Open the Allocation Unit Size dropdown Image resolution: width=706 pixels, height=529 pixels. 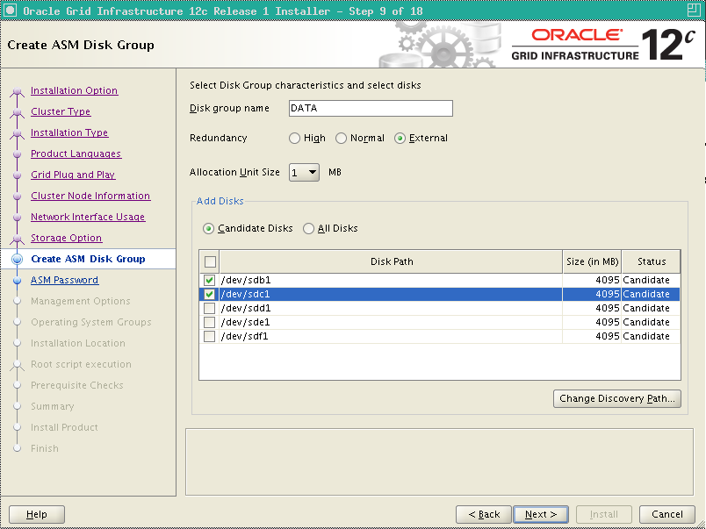pyautogui.click(x=304, y=172)
